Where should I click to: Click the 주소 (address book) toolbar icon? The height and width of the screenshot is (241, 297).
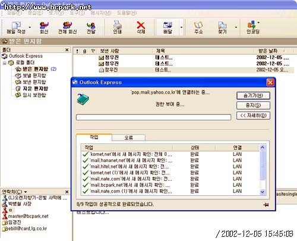[x=198, y=27]
